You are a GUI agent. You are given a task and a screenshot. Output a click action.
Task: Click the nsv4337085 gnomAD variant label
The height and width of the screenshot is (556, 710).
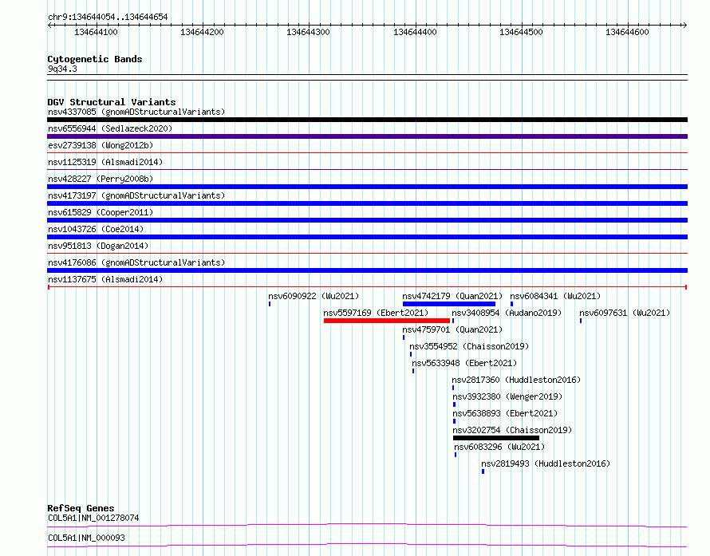pos(136,112)
